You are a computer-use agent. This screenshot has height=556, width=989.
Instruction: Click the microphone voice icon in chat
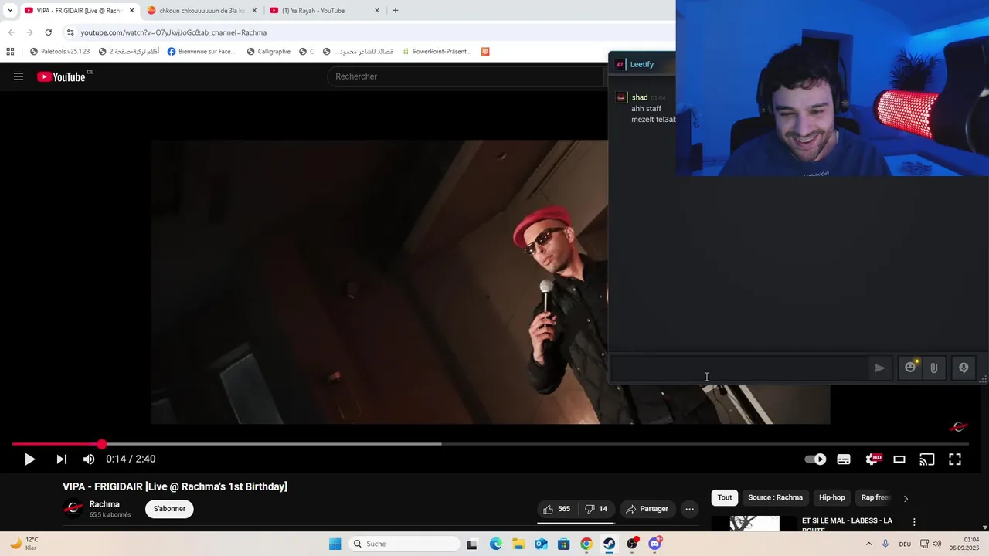click(964, 368)
